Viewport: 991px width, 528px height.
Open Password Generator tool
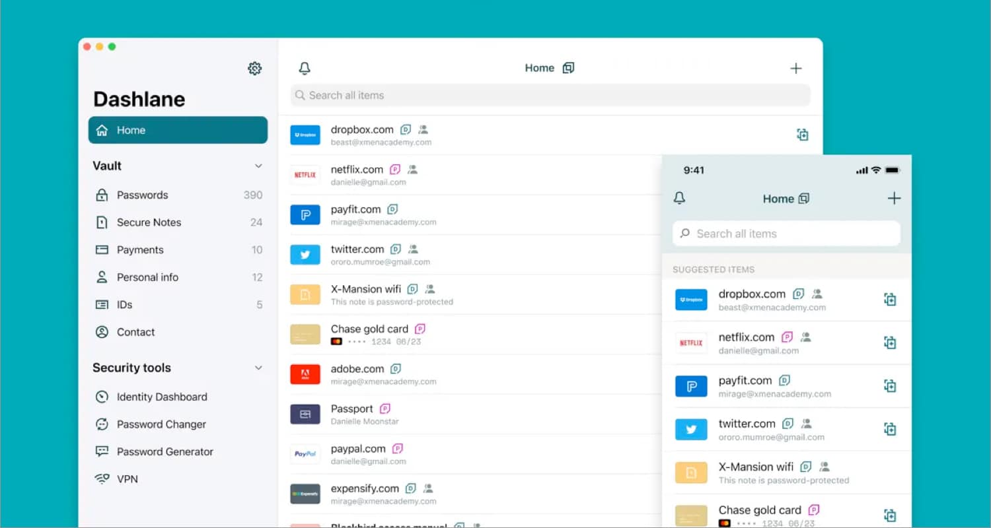[178, 452]
